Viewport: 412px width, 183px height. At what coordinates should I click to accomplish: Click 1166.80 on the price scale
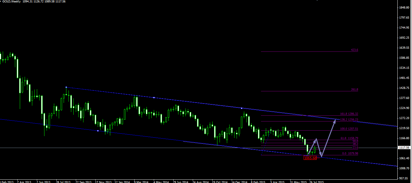pos(405,138)
